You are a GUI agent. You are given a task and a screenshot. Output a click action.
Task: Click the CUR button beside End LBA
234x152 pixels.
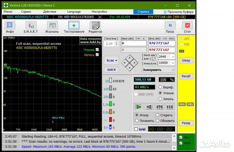165,38
